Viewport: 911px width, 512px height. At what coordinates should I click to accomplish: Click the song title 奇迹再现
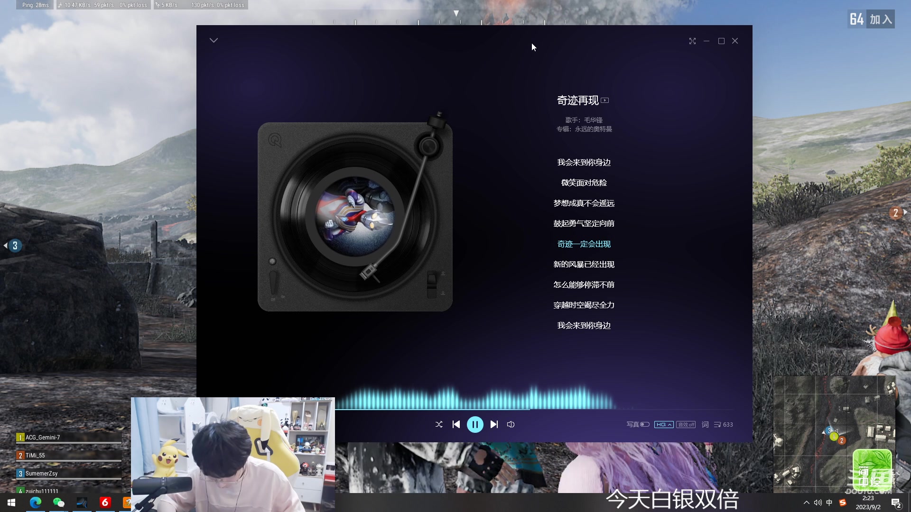(577, 100)
